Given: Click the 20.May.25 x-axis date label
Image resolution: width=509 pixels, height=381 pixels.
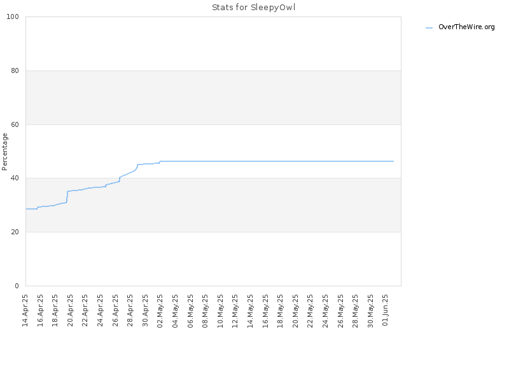Looking at the screenshot, I should [295, 311].
